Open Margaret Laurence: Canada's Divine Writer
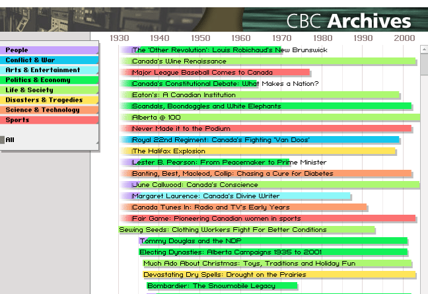 click(x=235, y=196)
